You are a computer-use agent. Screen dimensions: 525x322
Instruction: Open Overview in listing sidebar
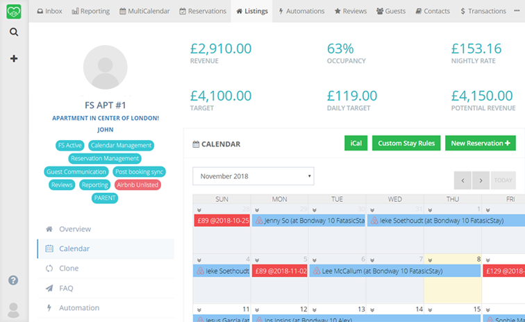coord(106,229)
